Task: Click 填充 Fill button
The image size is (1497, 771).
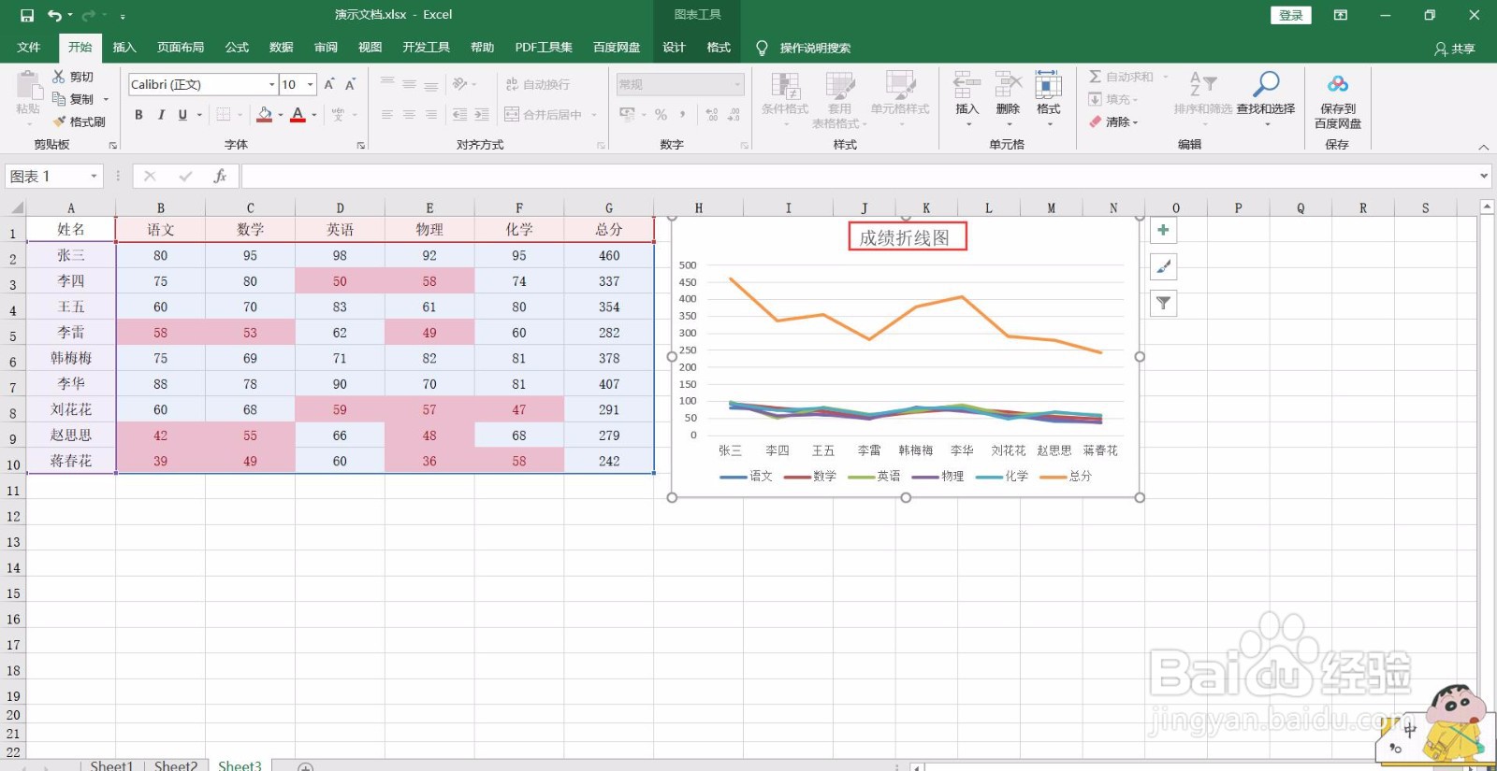Action: point(1113,99)
